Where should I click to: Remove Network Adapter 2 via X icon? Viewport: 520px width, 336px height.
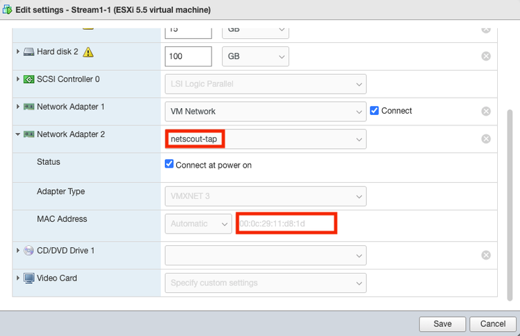point(486,139)
